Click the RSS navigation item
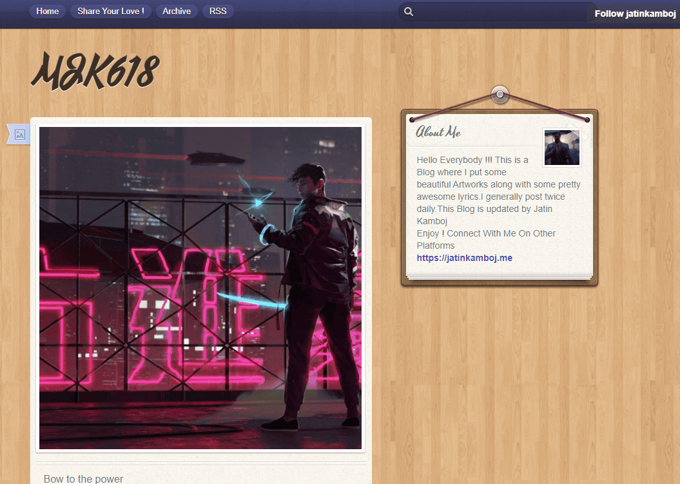 218,11
